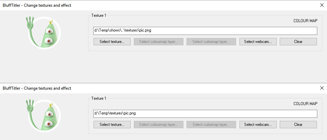Close the lower Change textures and effect dialog

322,88
